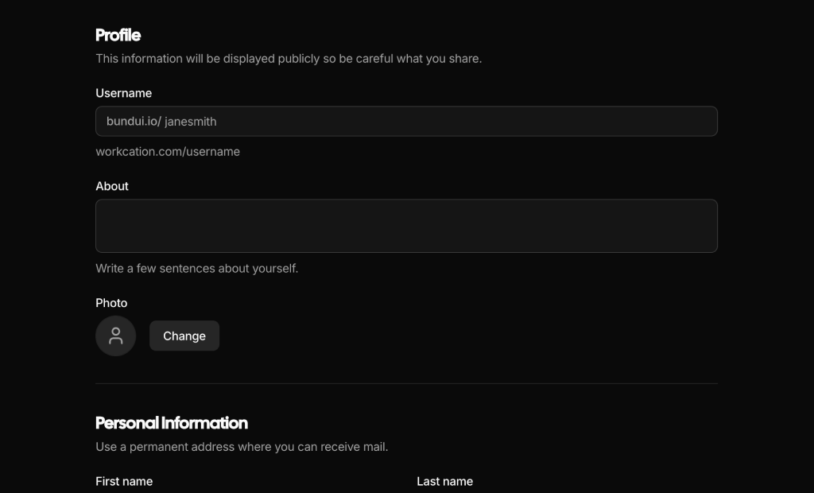Viewport: 814px width, 493px height.
Task: Click the Last name field label
Action: pyautogui.click(x=444, y=481)
